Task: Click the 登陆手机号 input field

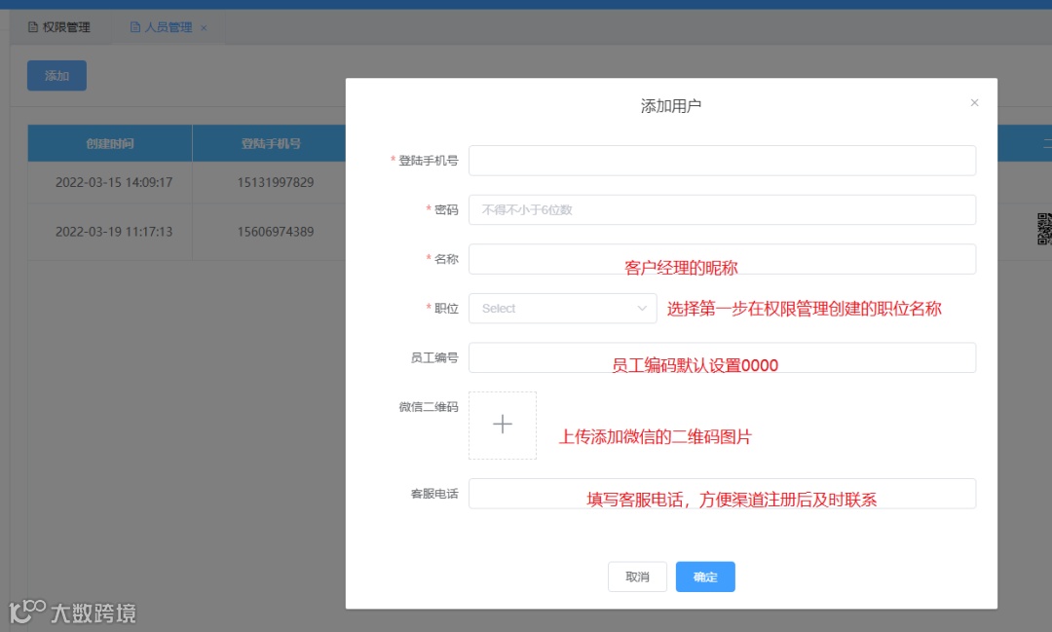Action: (722, 161)
